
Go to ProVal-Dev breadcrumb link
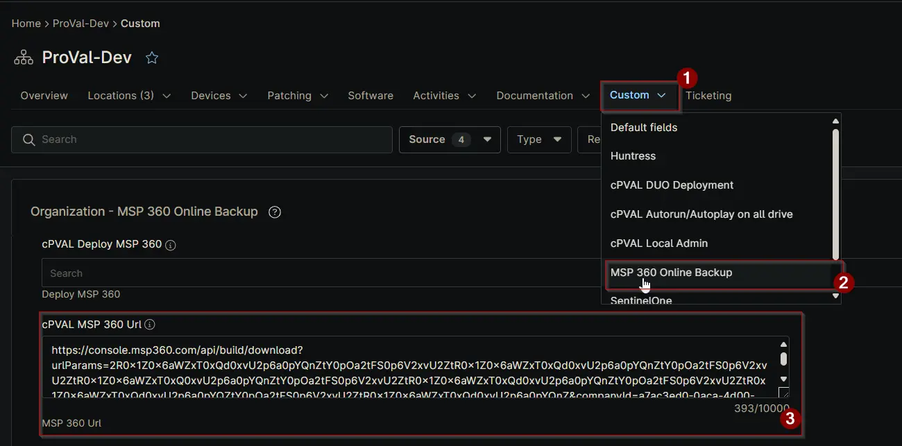(80, 24)
